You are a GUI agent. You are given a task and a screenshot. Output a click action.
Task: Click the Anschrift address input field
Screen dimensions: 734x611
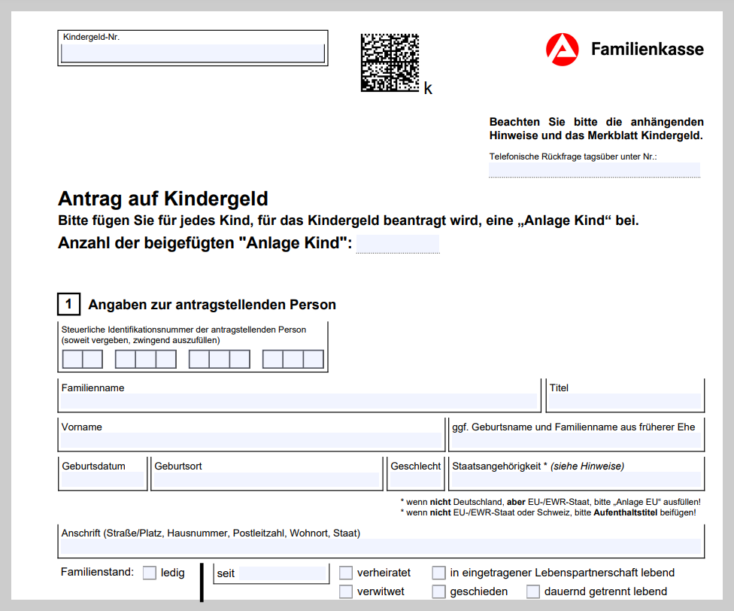(381, 546)
